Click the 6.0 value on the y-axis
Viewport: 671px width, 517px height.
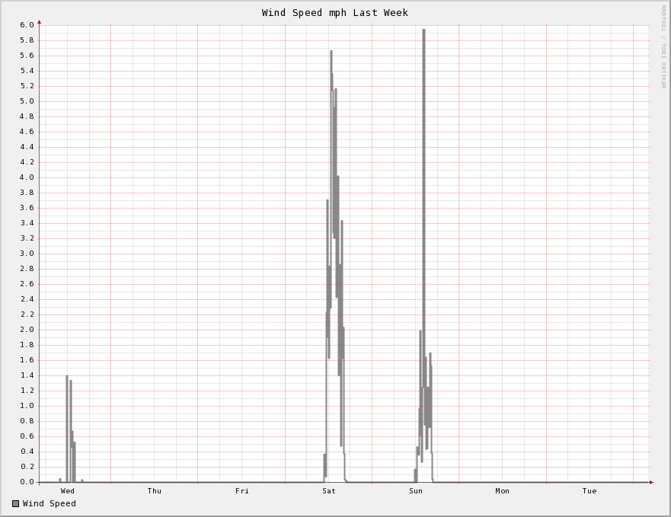point(27,25)
